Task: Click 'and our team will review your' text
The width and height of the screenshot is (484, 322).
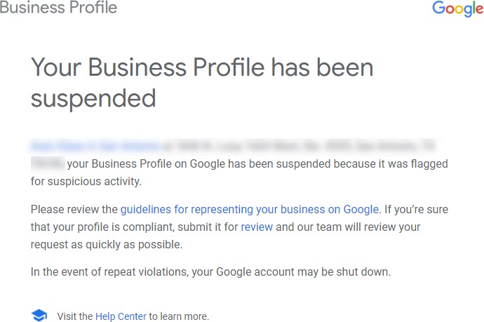Action: [x=348, y=227]
